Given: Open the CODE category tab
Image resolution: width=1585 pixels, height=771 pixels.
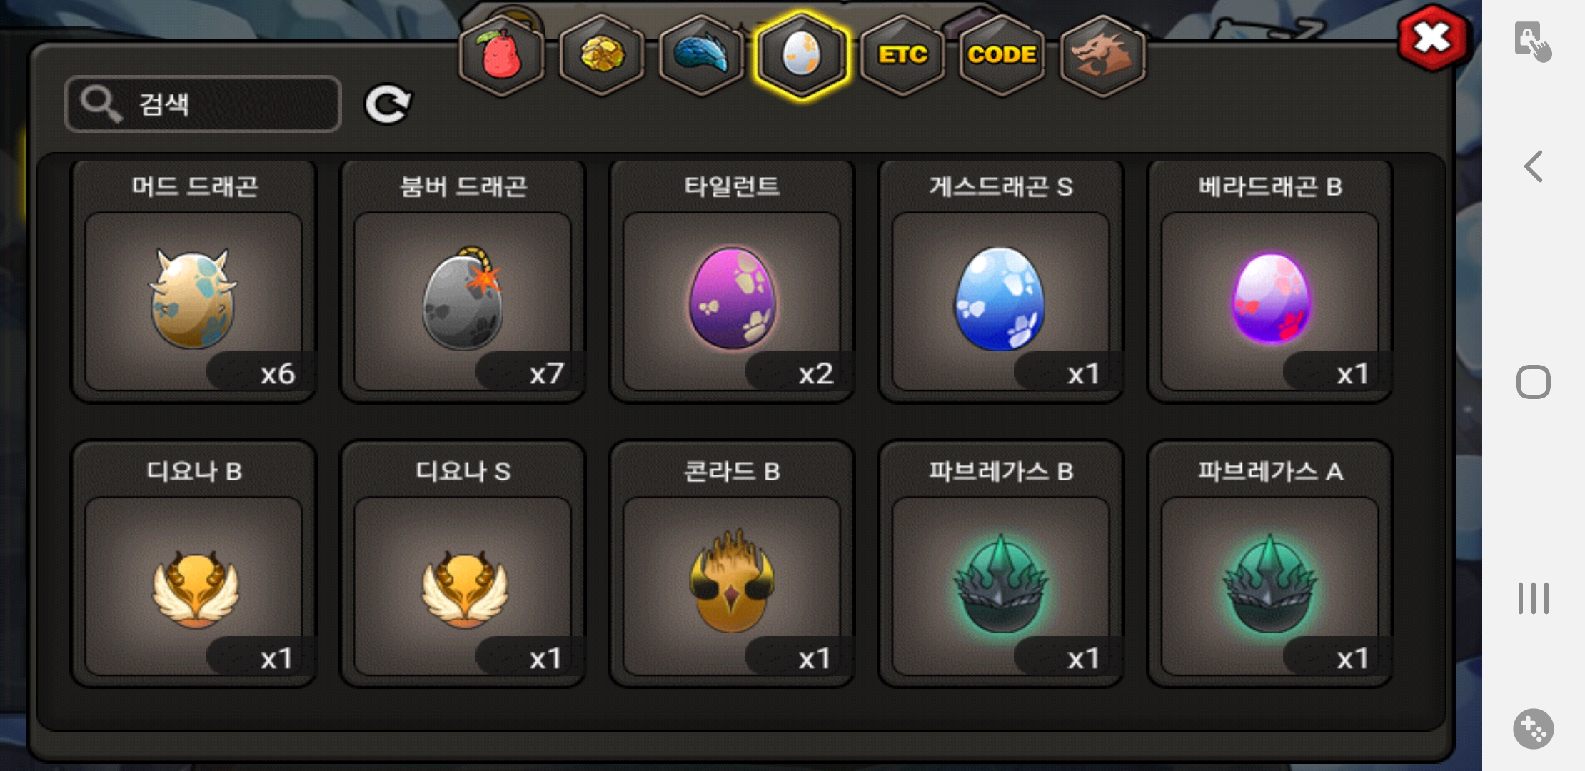Looking at the screenshot, I should (x=1002, y=55).
